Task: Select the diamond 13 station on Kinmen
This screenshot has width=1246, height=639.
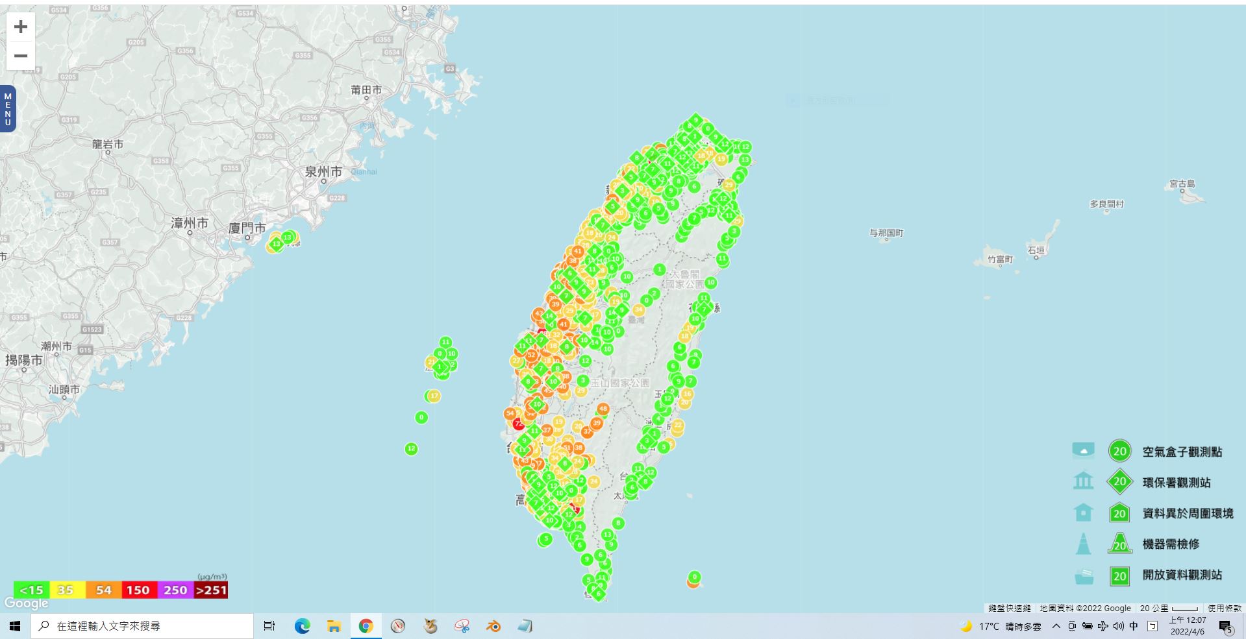Action: point(277,245)
